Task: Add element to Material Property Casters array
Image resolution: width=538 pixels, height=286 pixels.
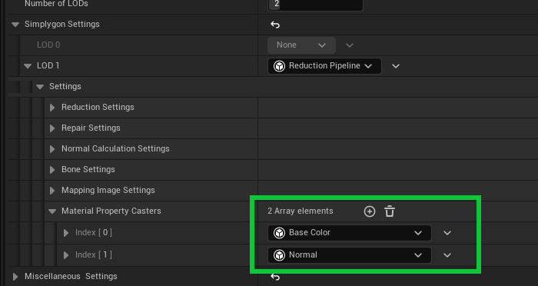Action: click(370, 211)
